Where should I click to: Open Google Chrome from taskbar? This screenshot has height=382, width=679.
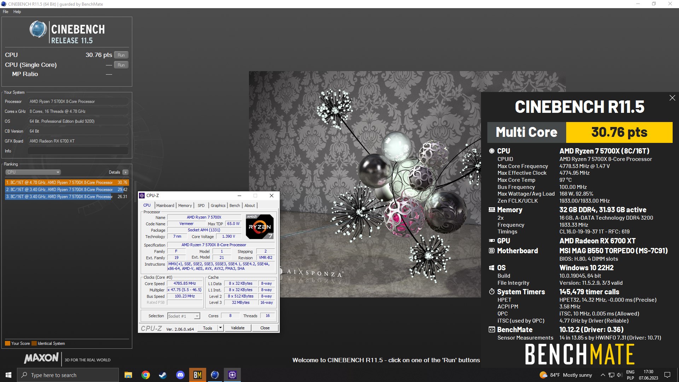click(145, 375)
